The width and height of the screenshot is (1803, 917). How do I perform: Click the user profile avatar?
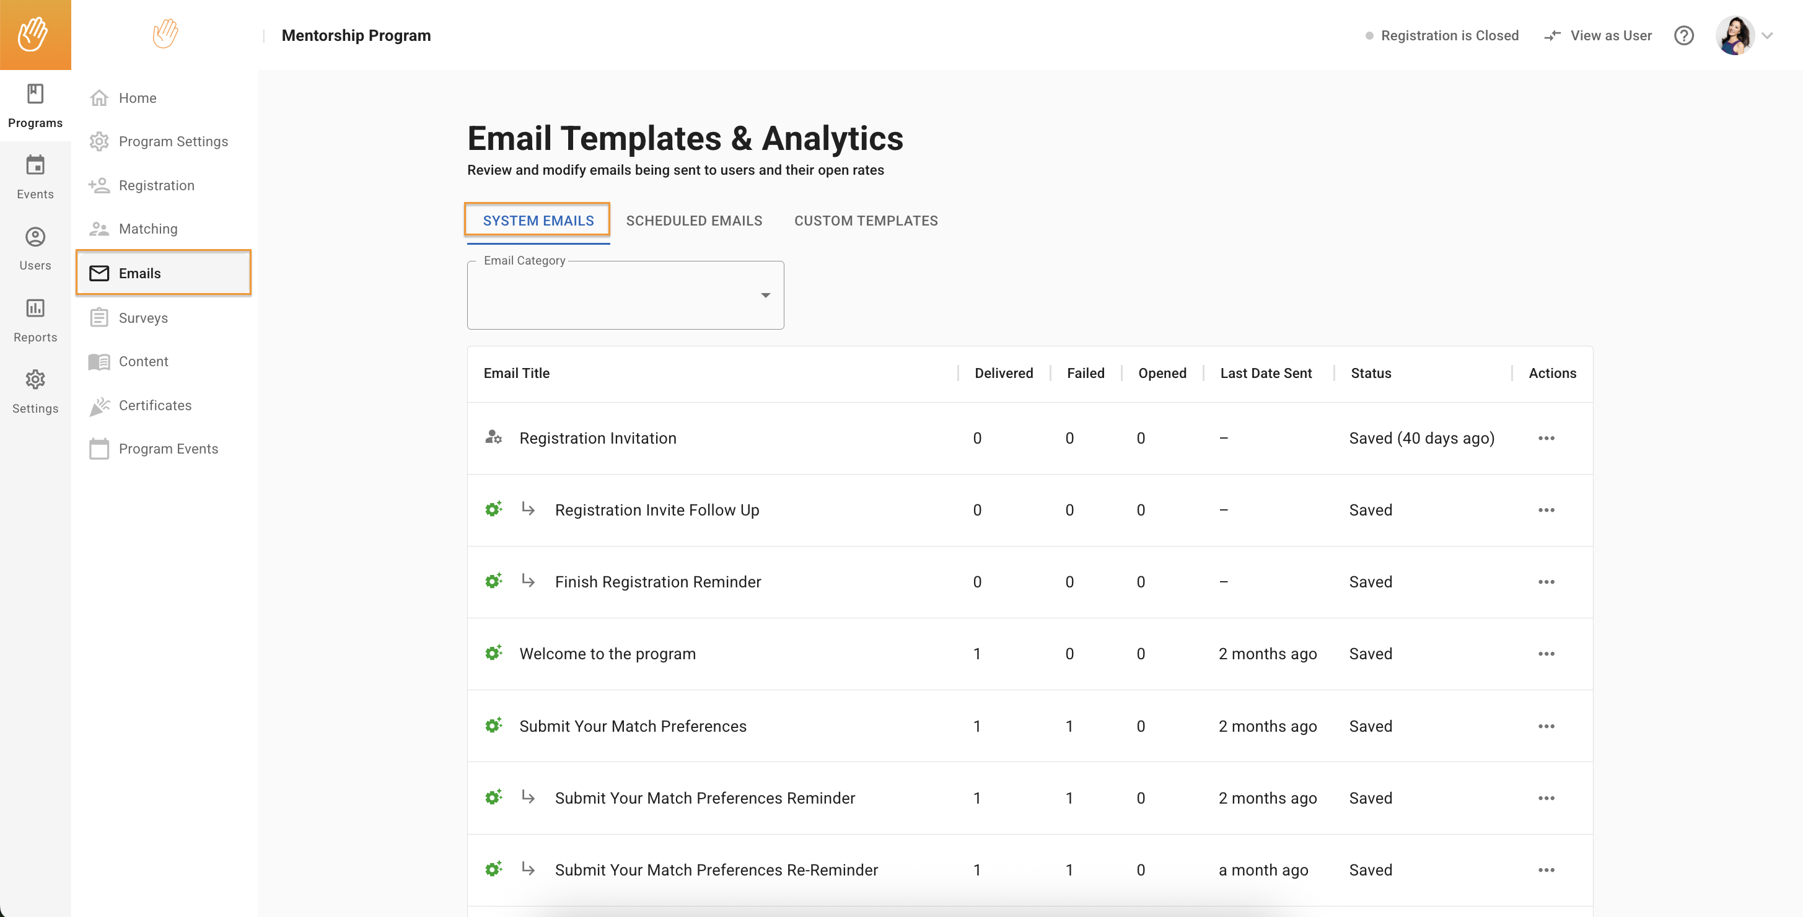point(1734,36)
